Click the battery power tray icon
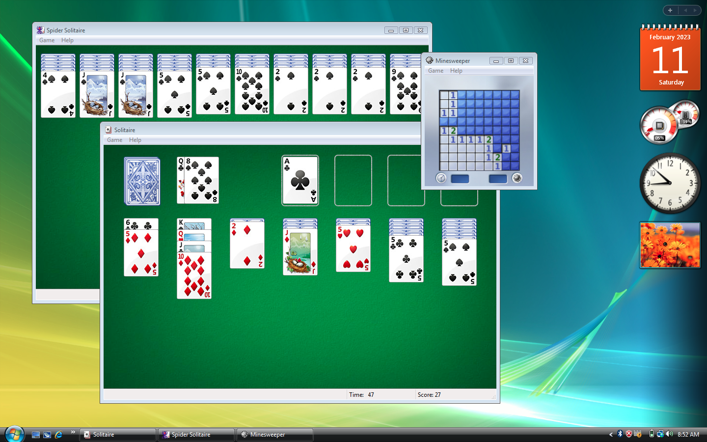This screenshot has height=442, width=707. [x=652, y=434]
